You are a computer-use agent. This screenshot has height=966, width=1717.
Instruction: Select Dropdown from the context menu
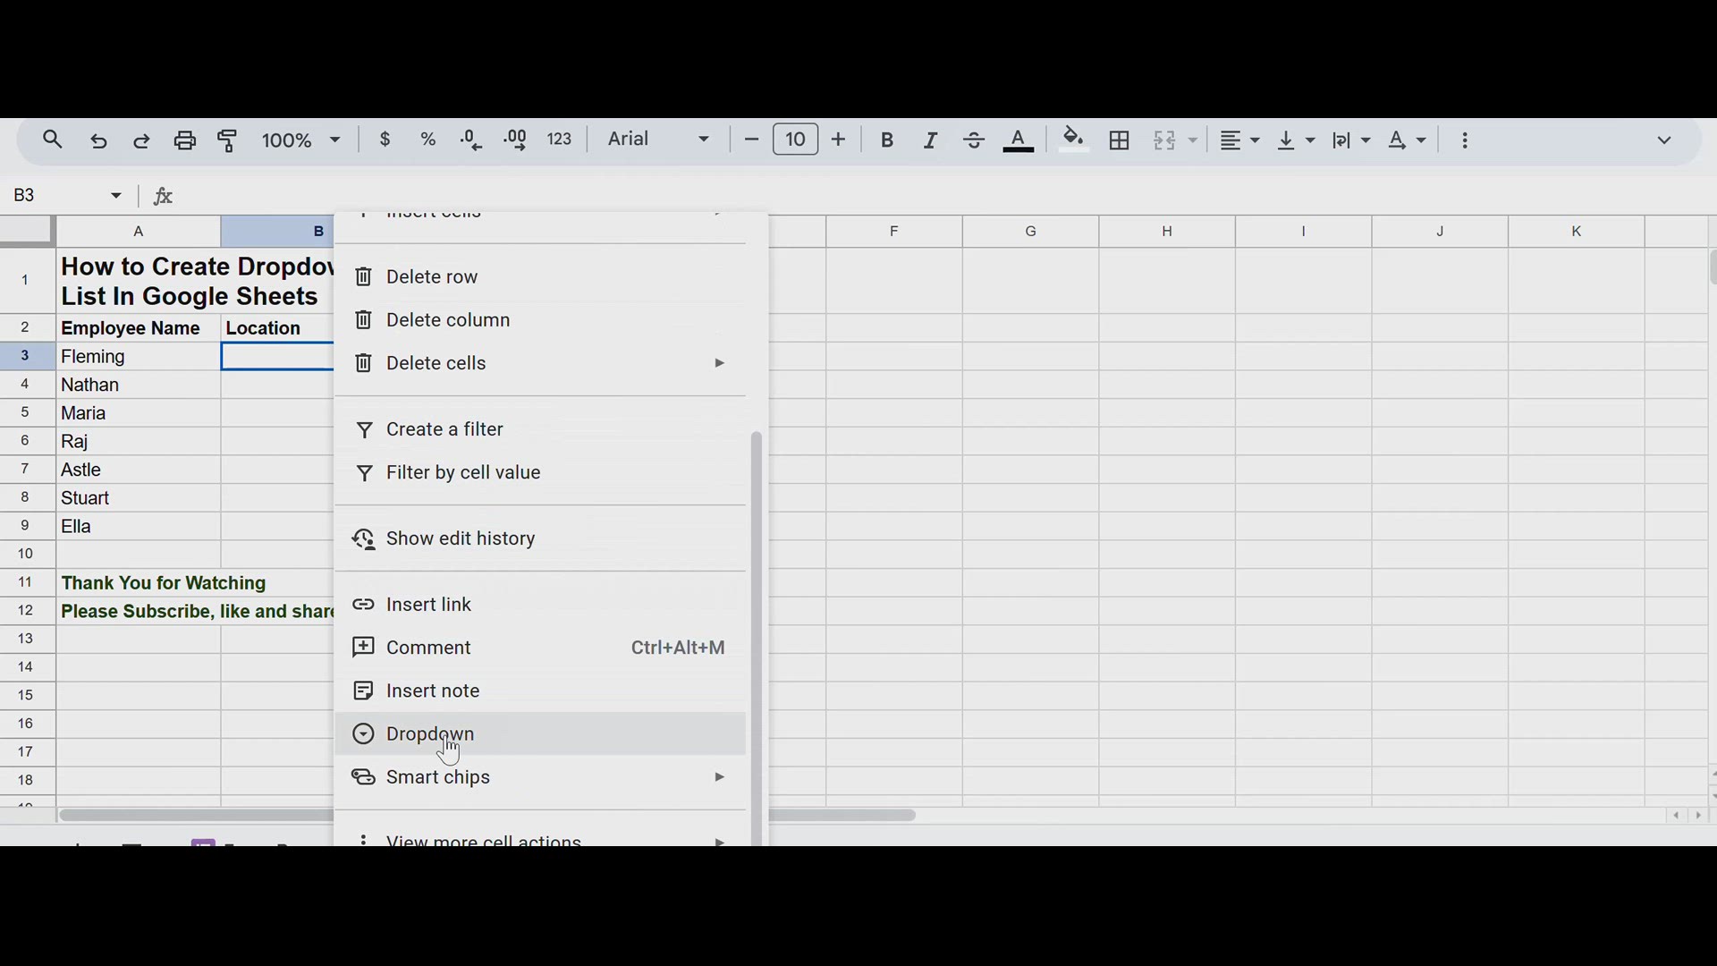(429, 733)
